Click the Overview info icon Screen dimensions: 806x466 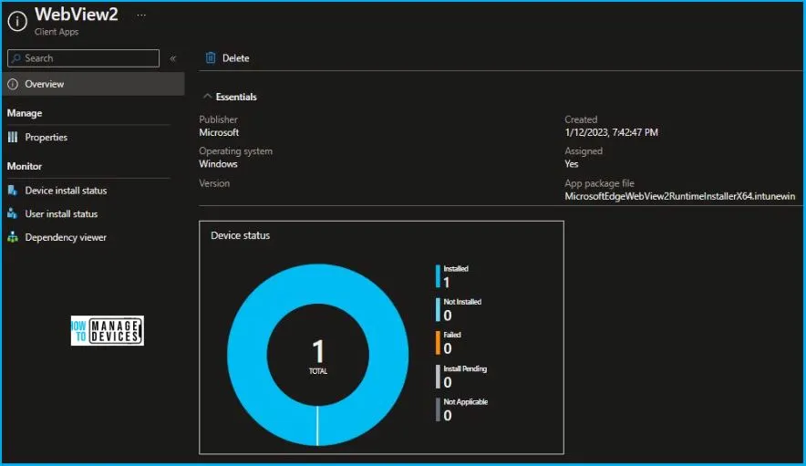click(x=13, y=84)
